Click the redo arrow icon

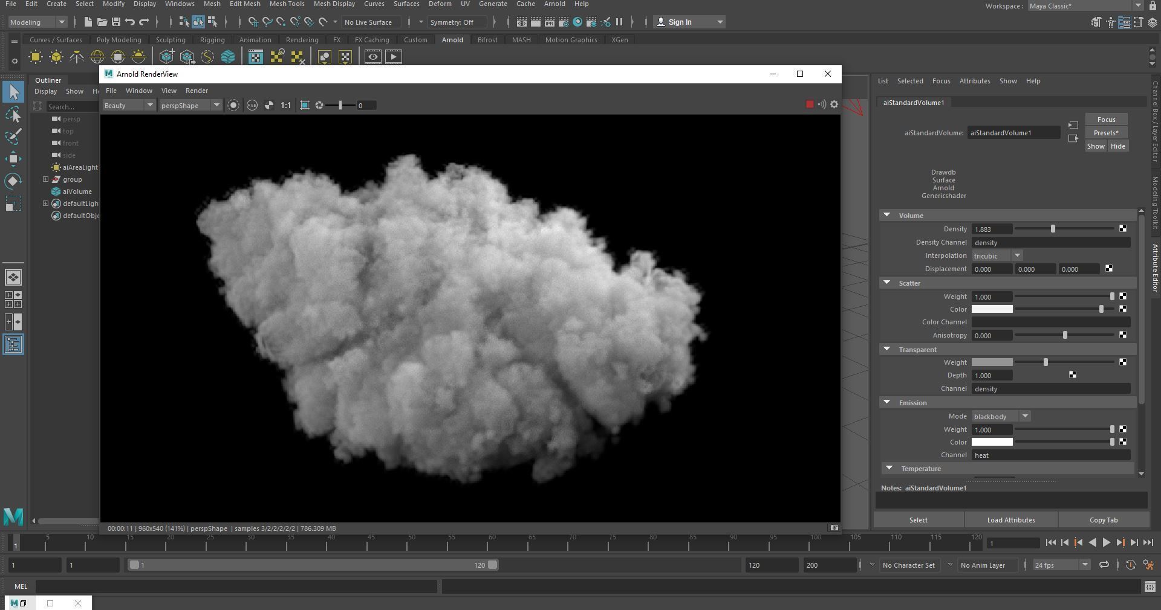(144, 22)
